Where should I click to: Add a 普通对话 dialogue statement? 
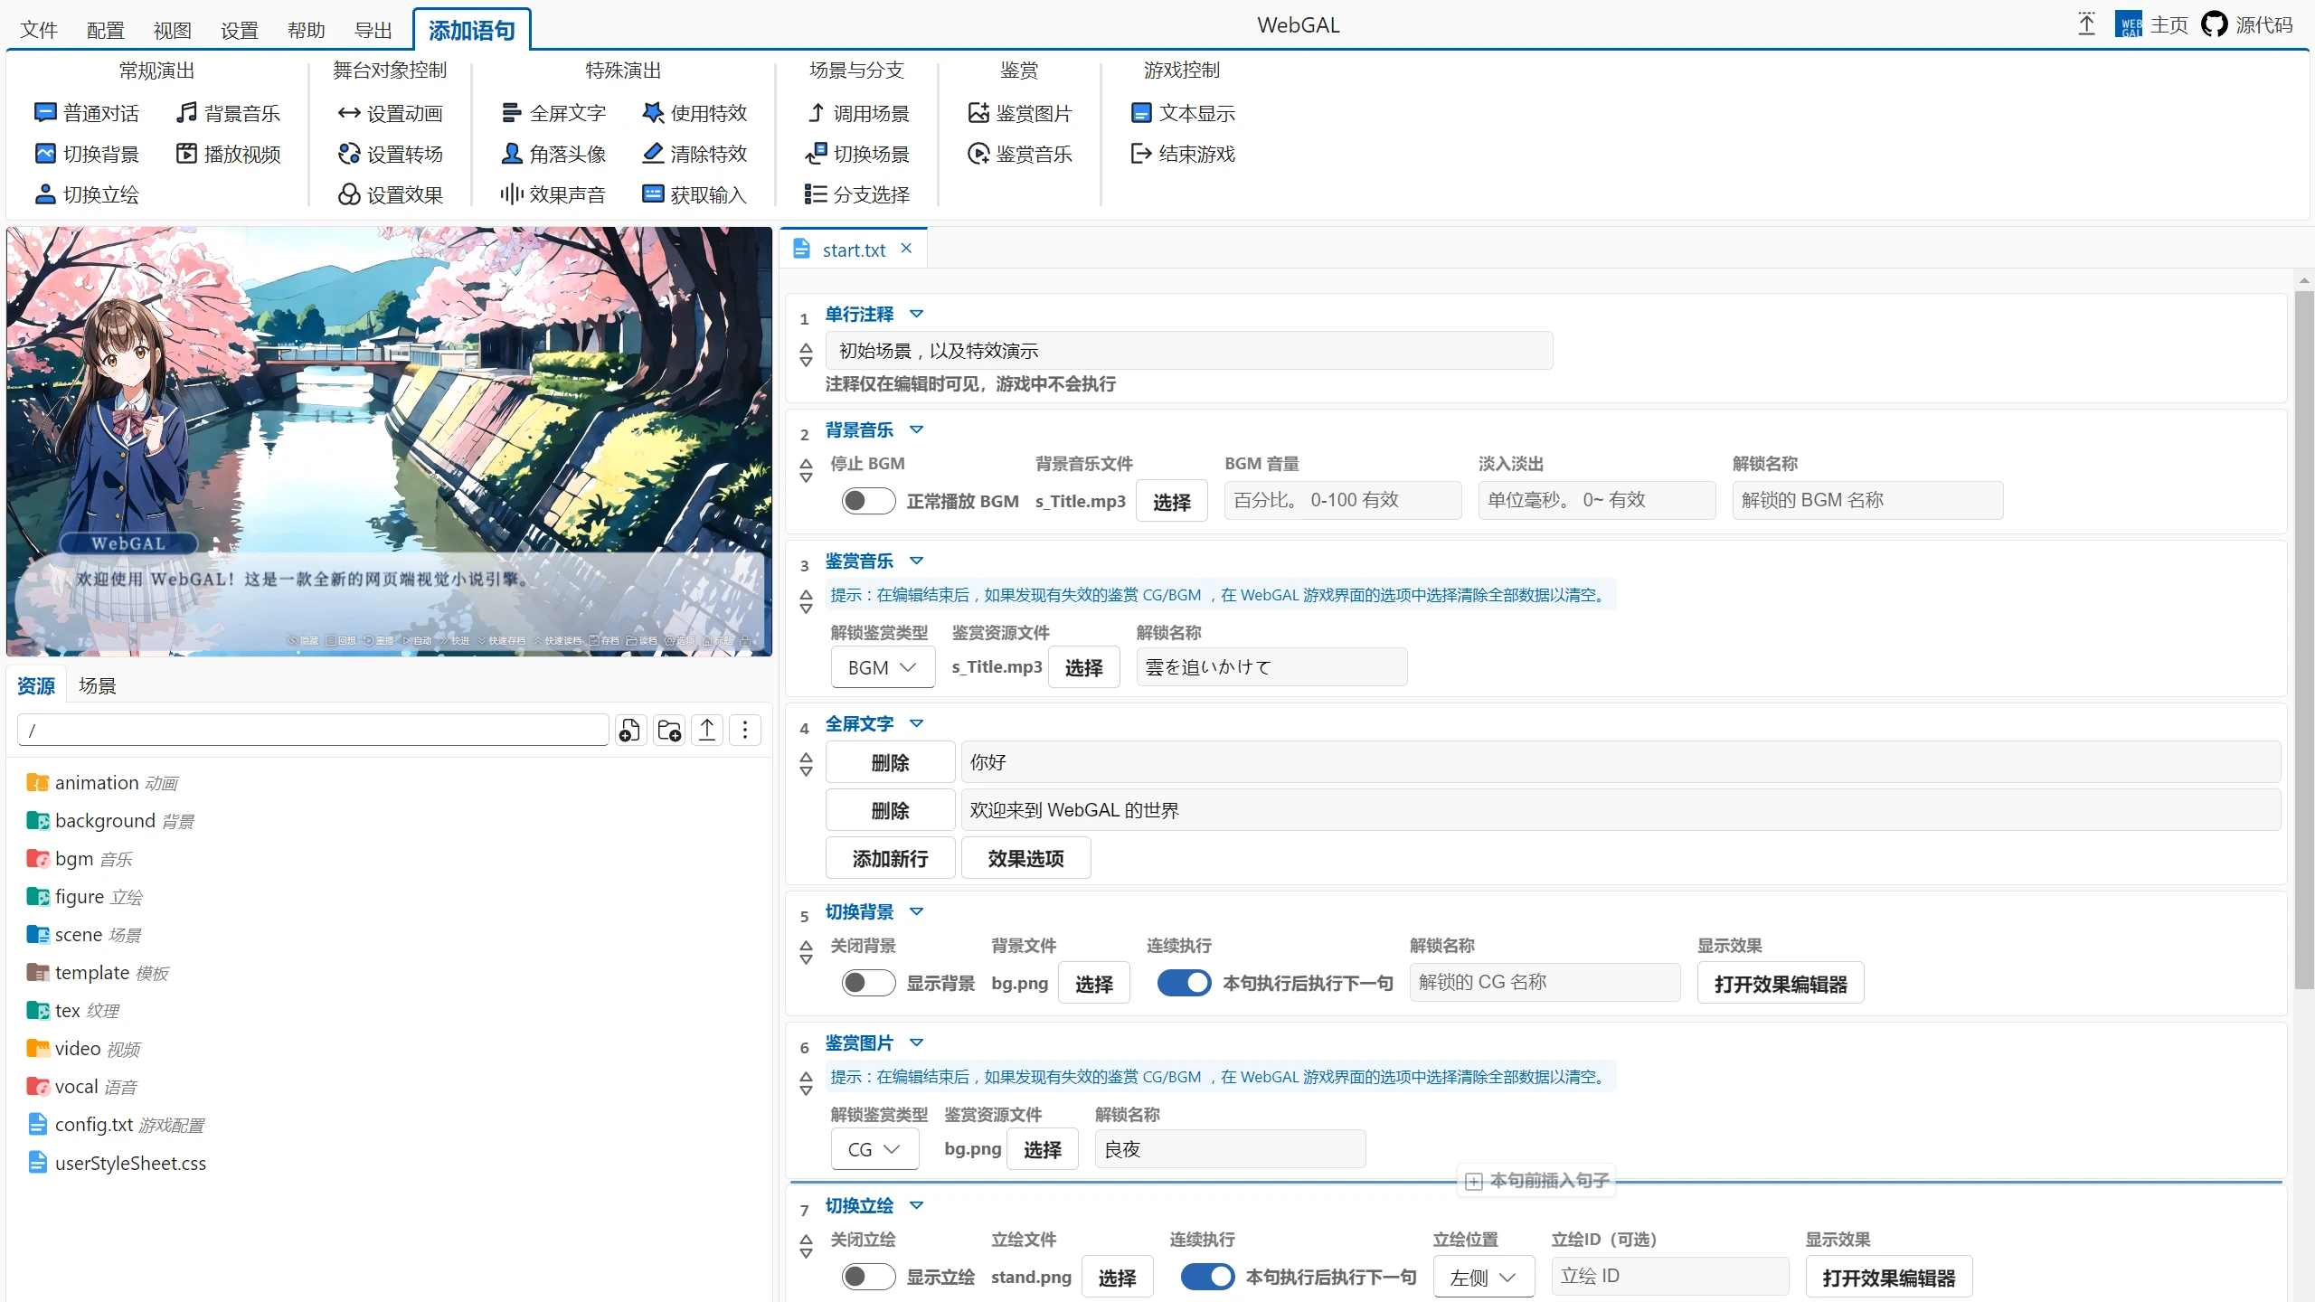(87, 113)
